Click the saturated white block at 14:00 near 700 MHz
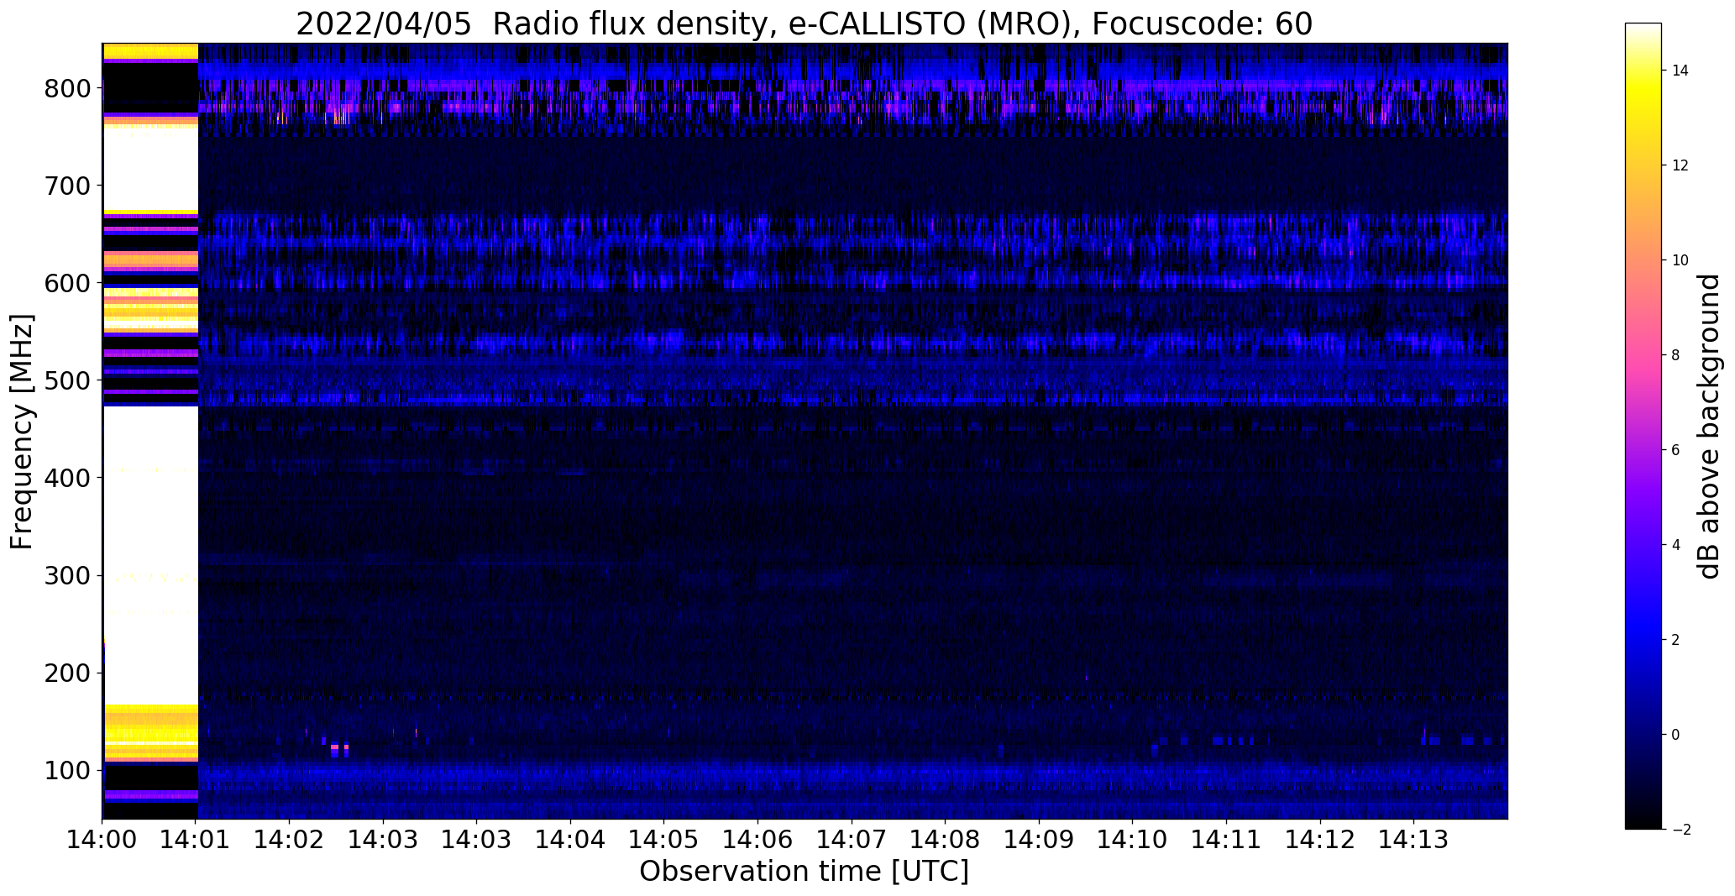Image resolution: width=1735 pixels, height=896 pixels. tap(150, 168)
